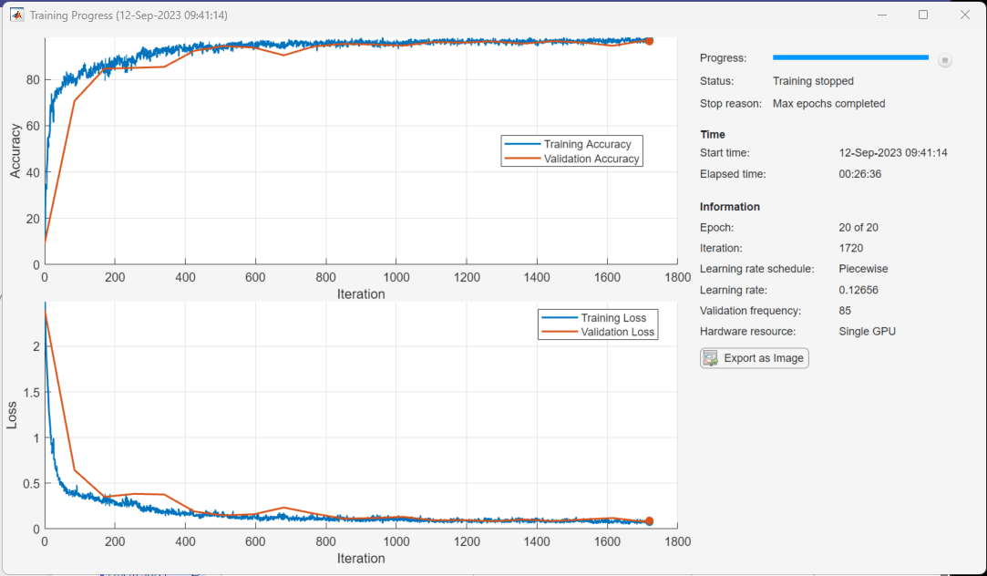Screen dimensions: 987x576
Task: Click the Loss y-axis label
Action: (x=13, y=416)
